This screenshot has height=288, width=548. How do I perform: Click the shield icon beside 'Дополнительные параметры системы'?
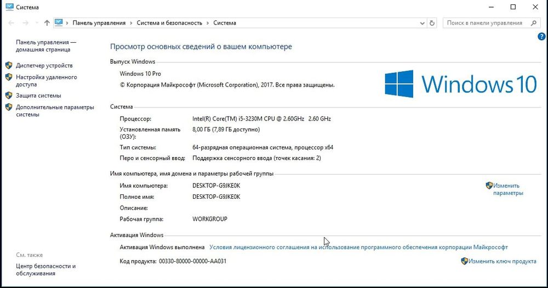pos(9,107)
